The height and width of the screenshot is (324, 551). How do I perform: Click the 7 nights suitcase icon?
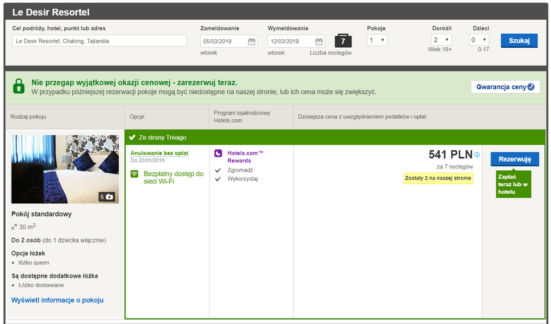(x=343, y=41)
